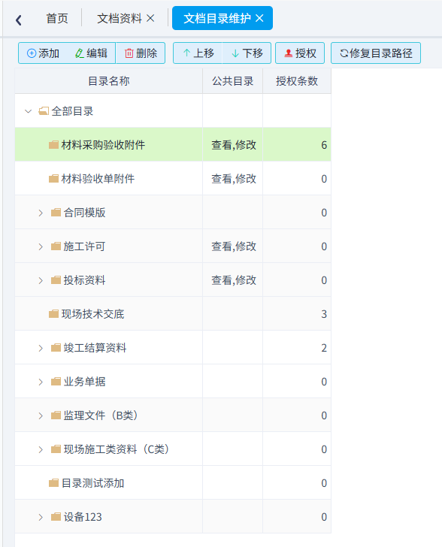Click 查看,修改 cell in 材料采购验收附件 row
The width and height of the screenshot is (442, 547).
[x=234, y=145]
